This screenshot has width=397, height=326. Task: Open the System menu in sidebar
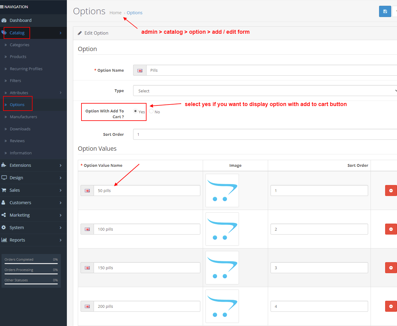coord(17,227)
